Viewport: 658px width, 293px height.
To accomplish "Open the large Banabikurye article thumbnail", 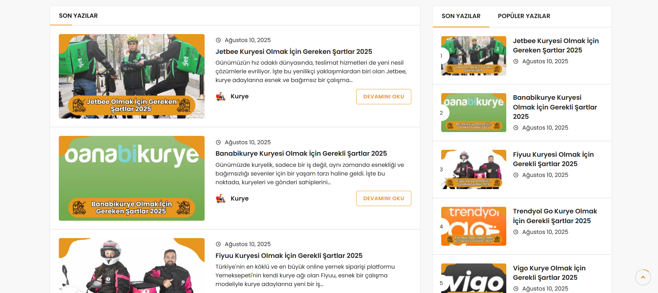I will (132, 178).
